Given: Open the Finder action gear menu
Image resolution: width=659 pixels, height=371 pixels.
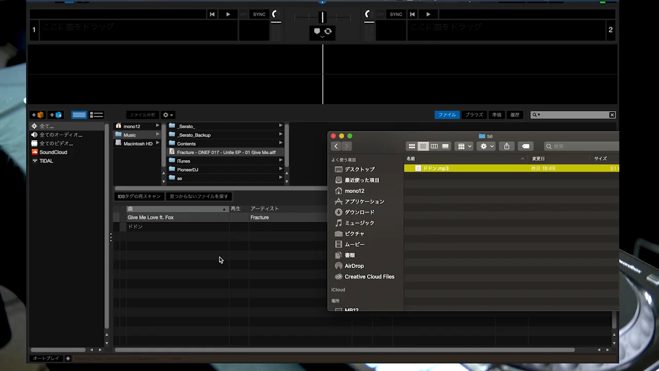Looking at the screenshot, I should pyautogui.click(x=487, y=146).
